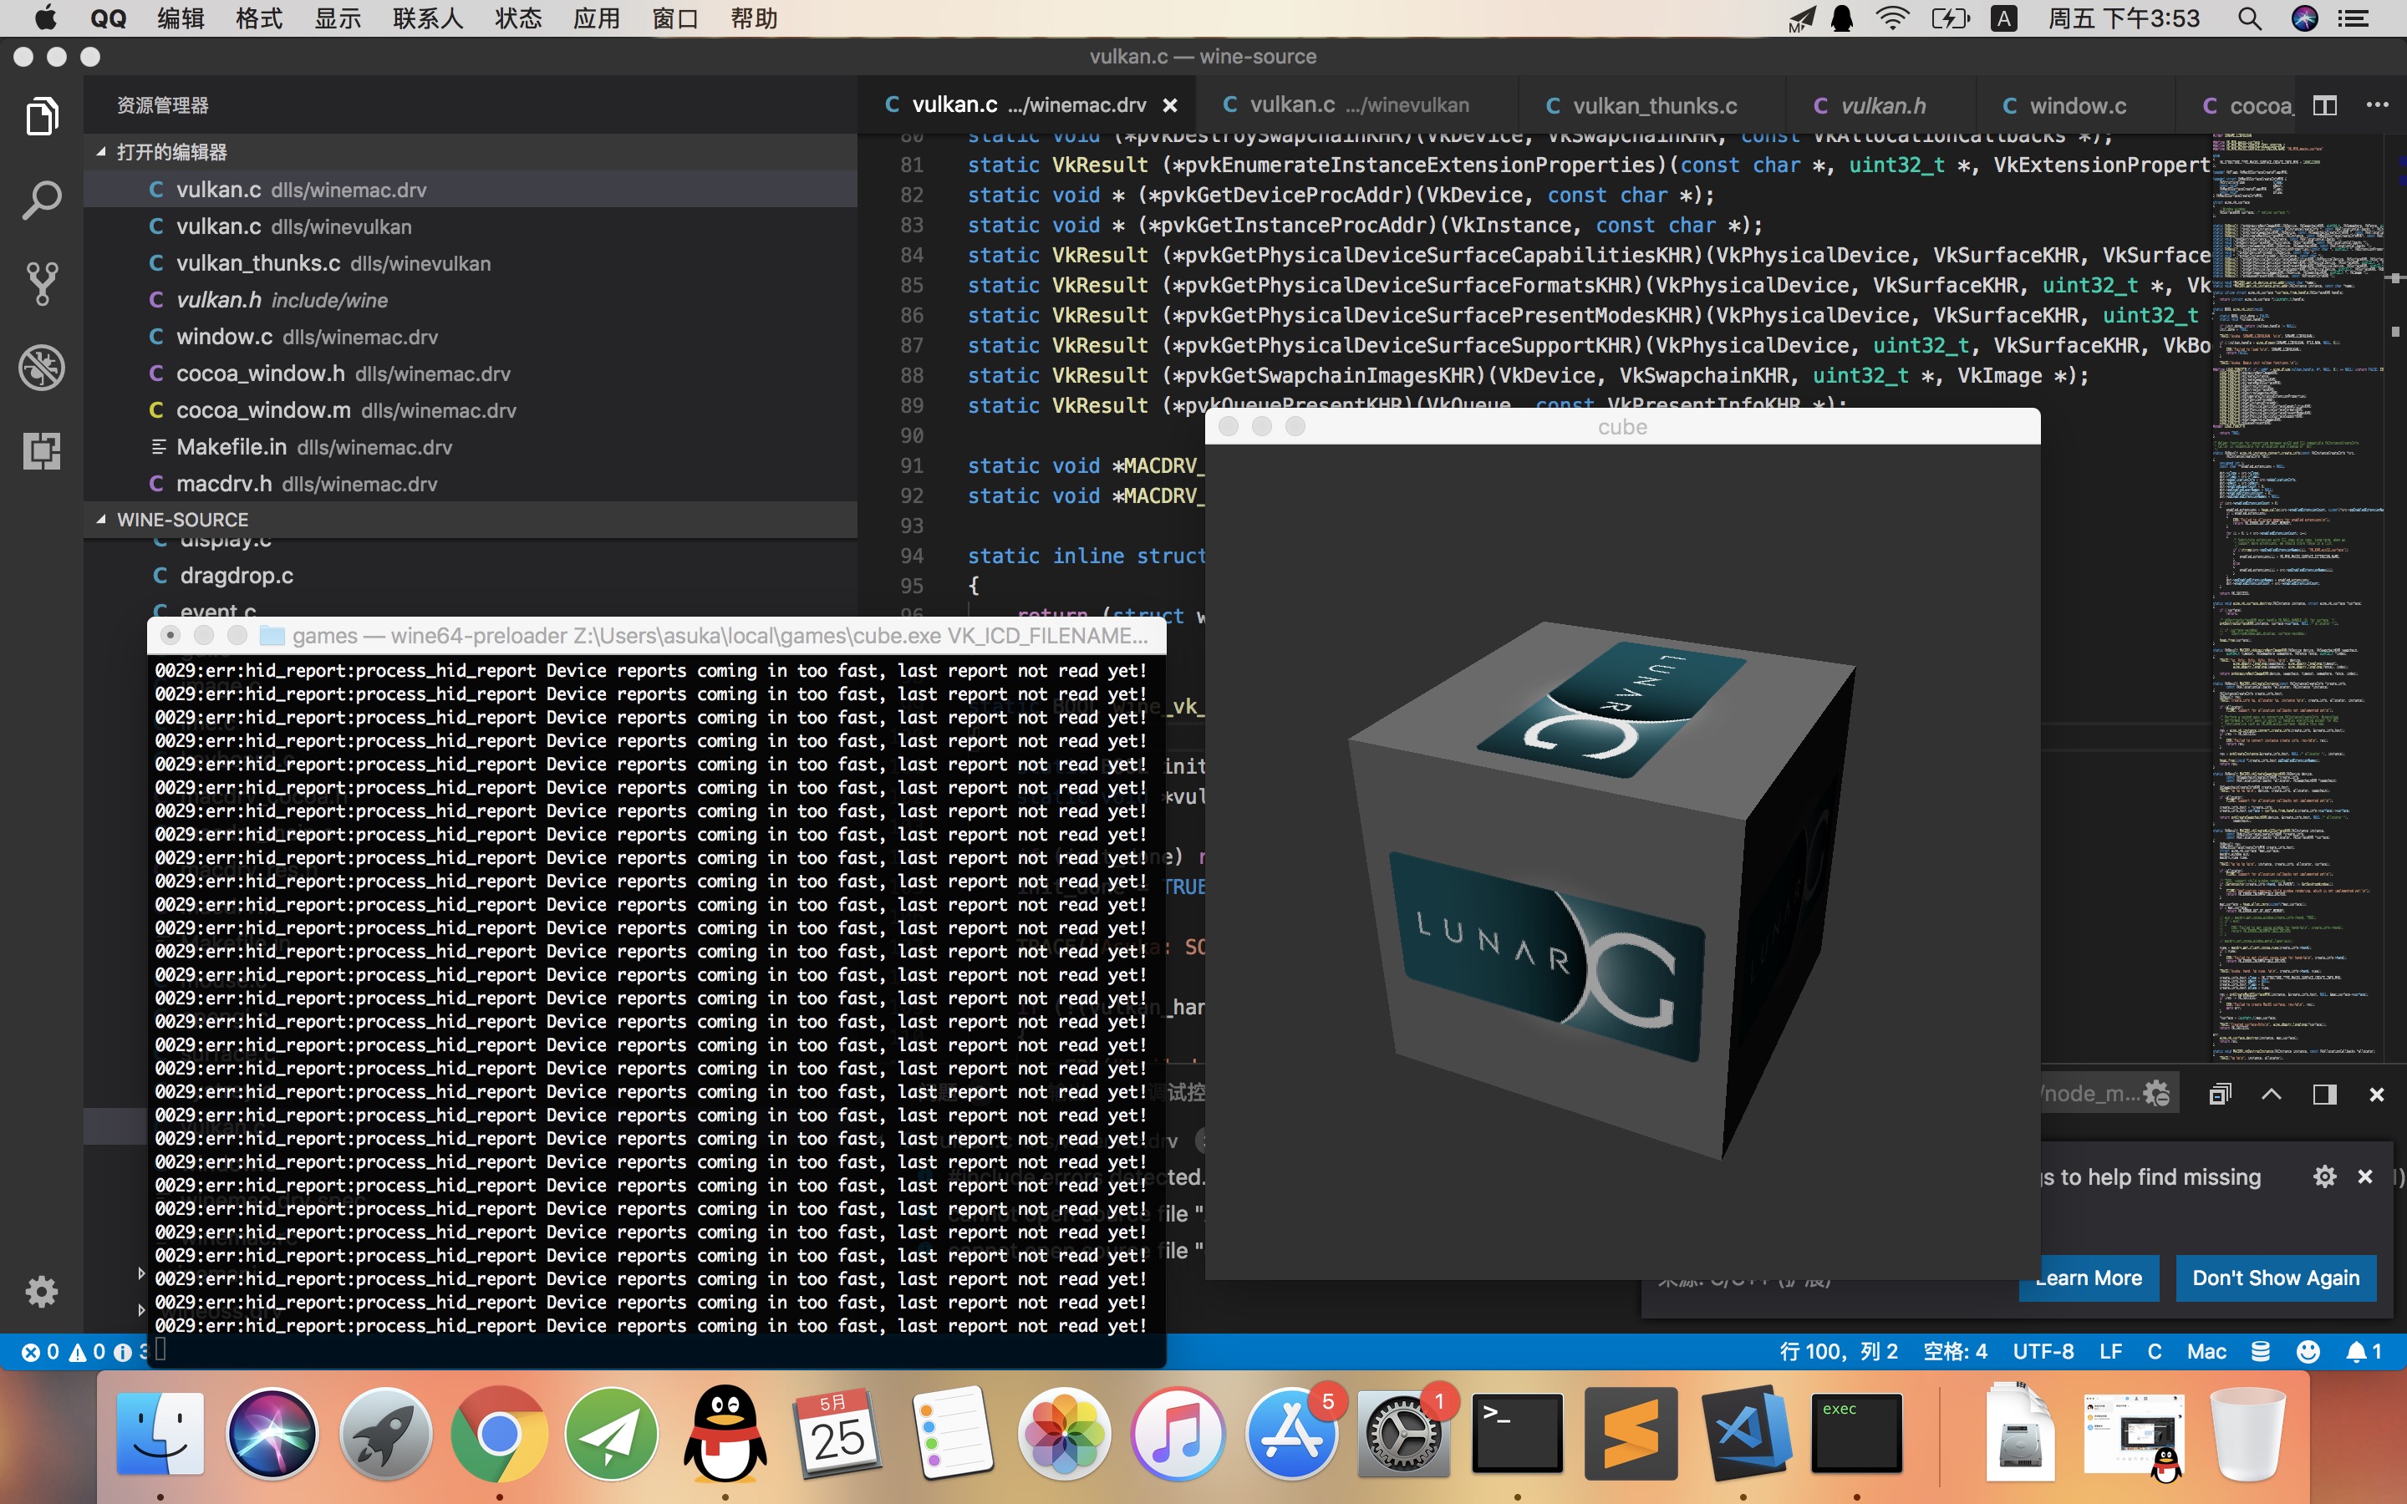Switch to the vulkan_thunks.c tab

1641,104
